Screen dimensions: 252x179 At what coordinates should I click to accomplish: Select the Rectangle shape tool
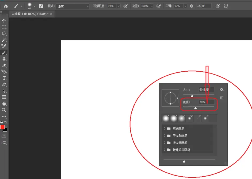point(4,97)
